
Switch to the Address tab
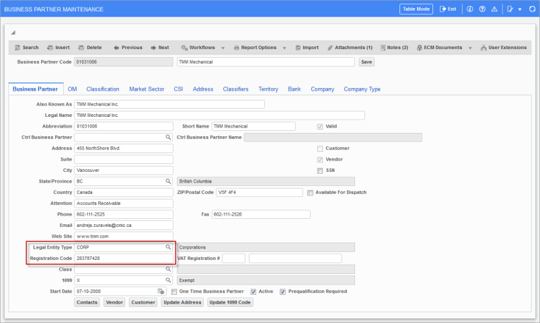[203, 89]
